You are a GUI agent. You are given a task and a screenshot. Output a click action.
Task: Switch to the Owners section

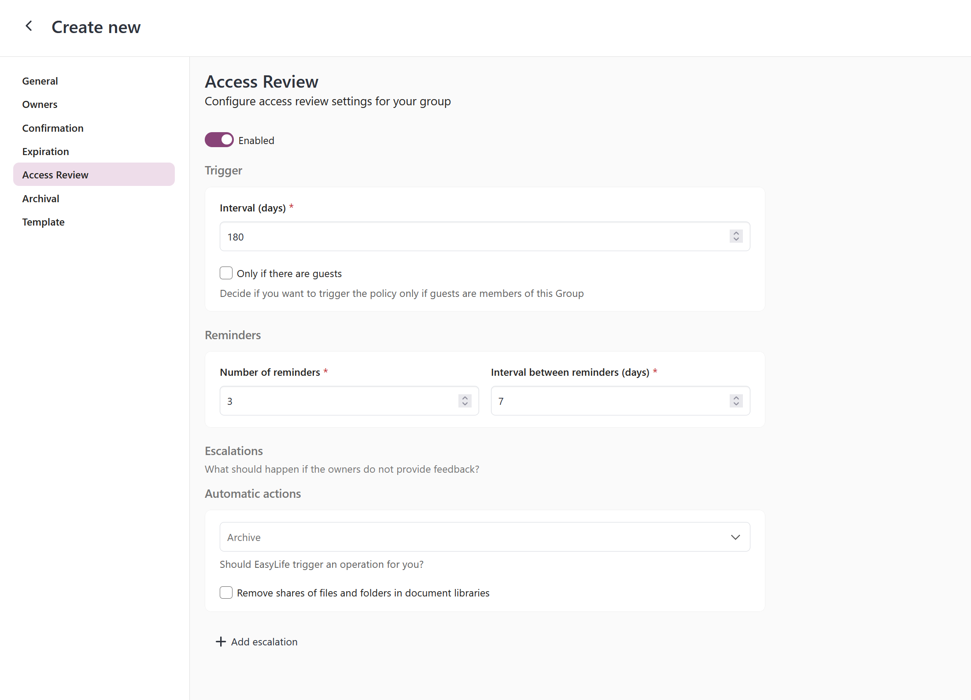pyautogui.click(x=40, y=104)
